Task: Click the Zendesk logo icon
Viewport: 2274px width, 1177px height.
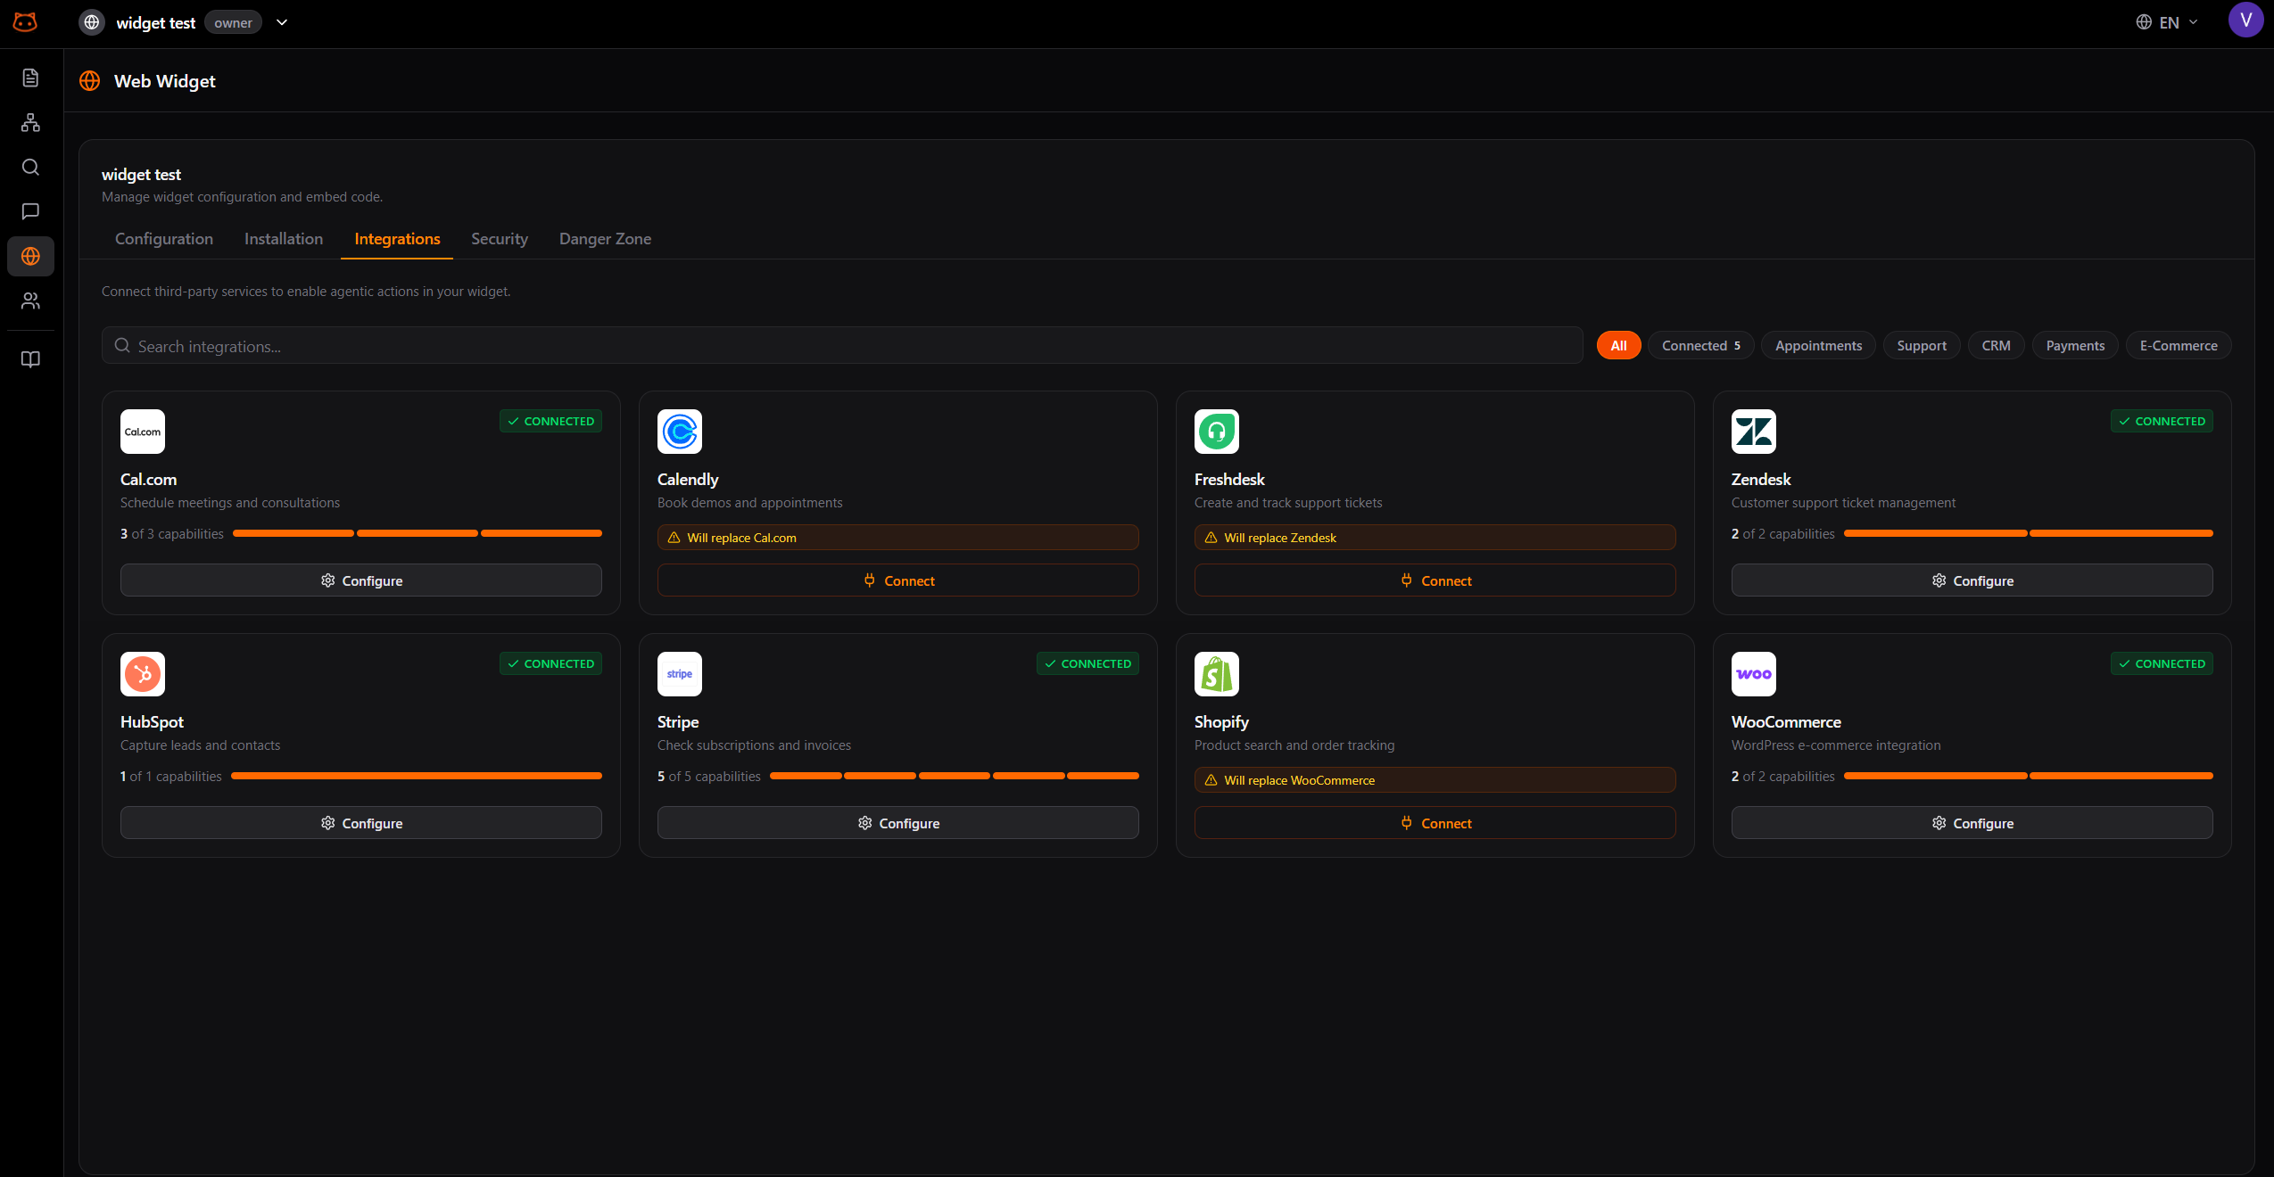Action: click(x=1754, y=432)
